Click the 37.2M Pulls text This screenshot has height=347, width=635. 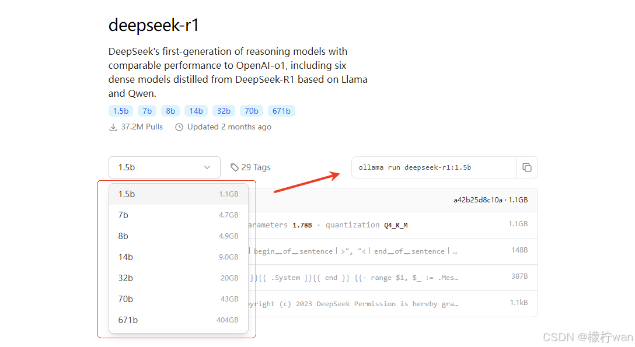142,127
